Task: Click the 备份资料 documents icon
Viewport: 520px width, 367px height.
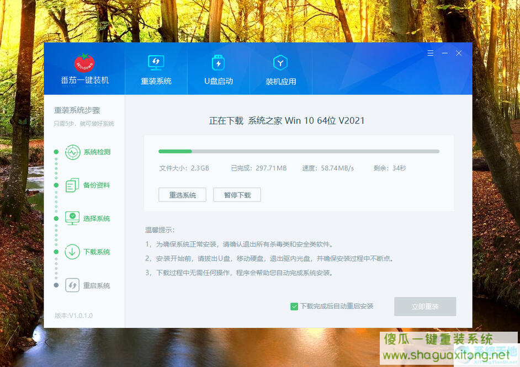Action: pyautogui.click(x=72, y=185)
